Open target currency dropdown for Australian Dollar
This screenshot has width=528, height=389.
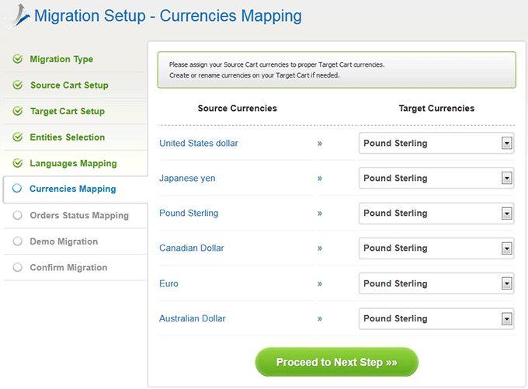pos(436,318)
